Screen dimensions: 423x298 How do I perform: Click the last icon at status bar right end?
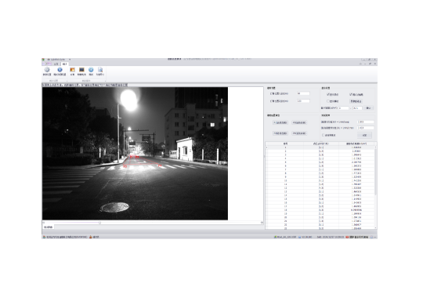(371, 237)
